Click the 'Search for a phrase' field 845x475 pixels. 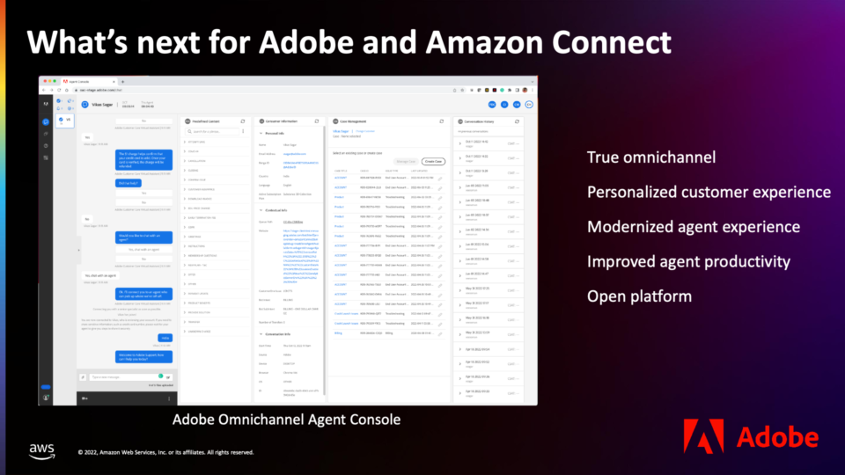pyautogui.click(x=212, y=131)
